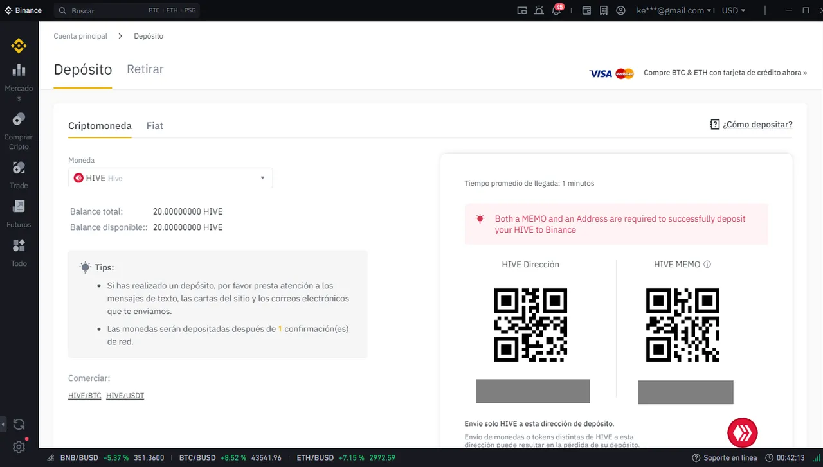Open the HIVE/USDT trading pair link
Image resolution: width=823 pixels, height=467 pixels.
[125, 396]
